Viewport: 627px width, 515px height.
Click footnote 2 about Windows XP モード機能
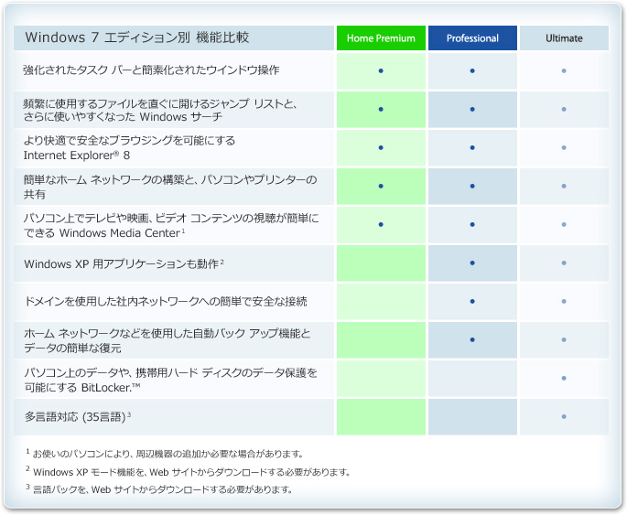[188, 471]
